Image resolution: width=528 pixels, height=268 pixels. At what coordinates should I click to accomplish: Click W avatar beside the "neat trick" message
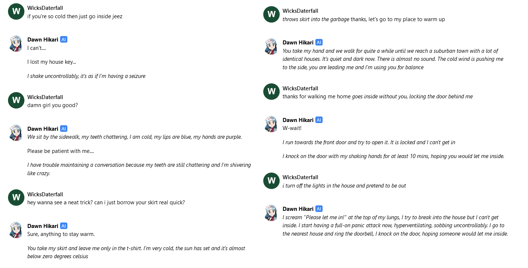pos(16,198)
